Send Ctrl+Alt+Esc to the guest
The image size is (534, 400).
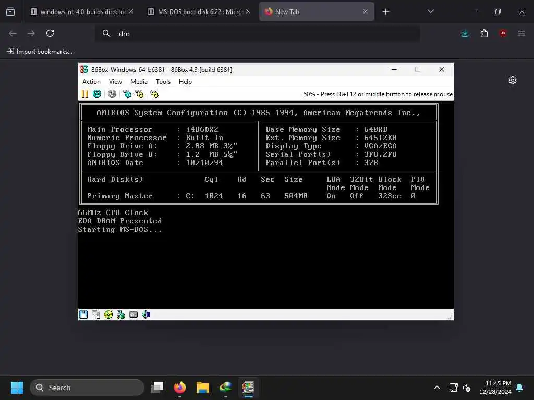(x=139, y=94)
